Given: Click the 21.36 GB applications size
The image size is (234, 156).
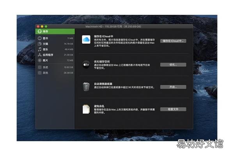Looking at the screenshot, I should click(x=69, y=55).
